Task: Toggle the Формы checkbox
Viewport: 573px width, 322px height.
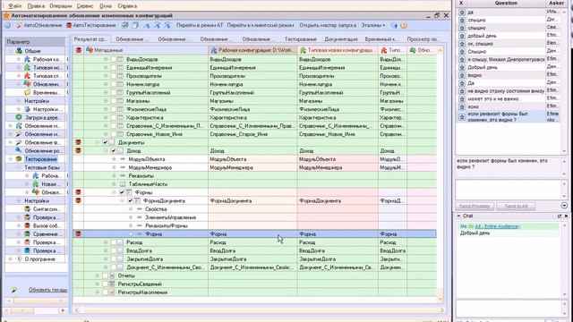Action: pyautogui.click(x=122, y=192)
